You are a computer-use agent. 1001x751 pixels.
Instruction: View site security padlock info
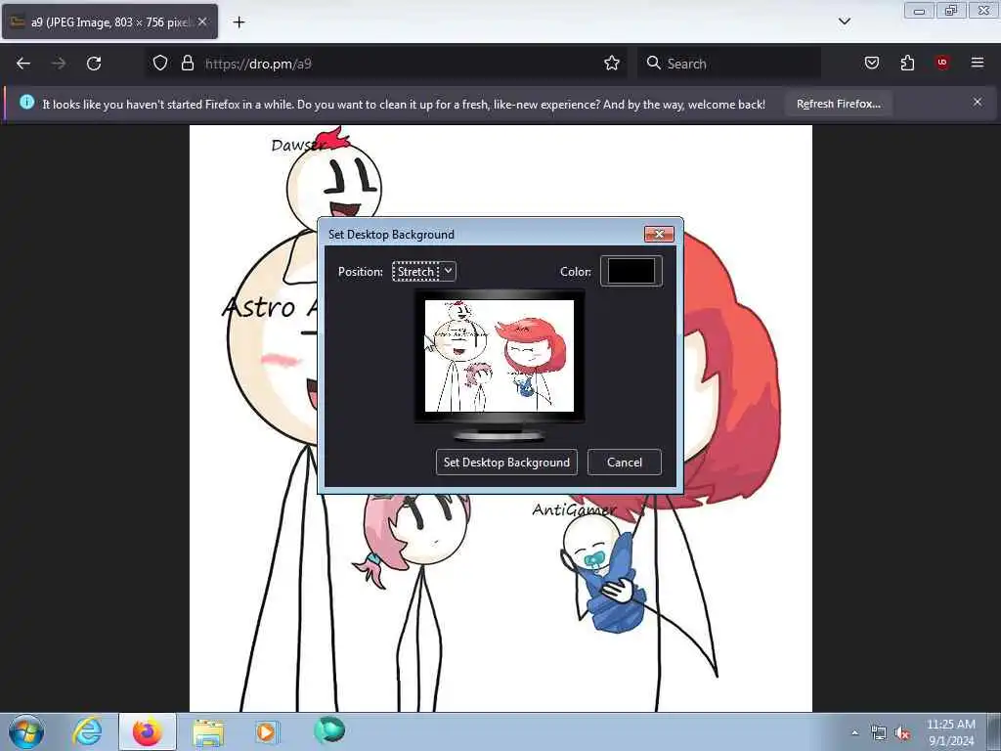click(x=187, y=64)
